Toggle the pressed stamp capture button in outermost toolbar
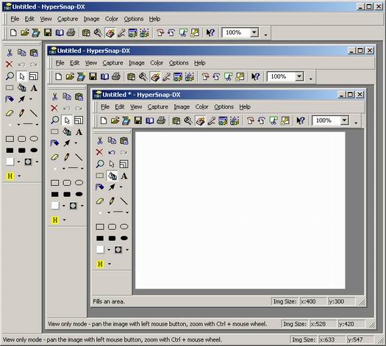 [x=110, y=32]
